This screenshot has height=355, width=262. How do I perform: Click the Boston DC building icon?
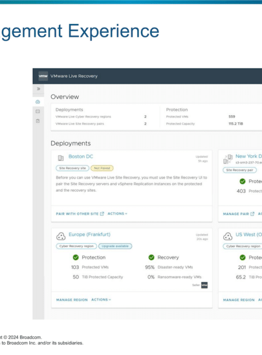61,158
